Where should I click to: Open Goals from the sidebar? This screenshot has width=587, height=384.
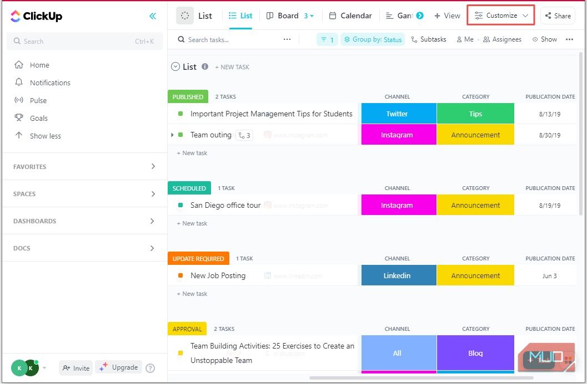[38, 117]
